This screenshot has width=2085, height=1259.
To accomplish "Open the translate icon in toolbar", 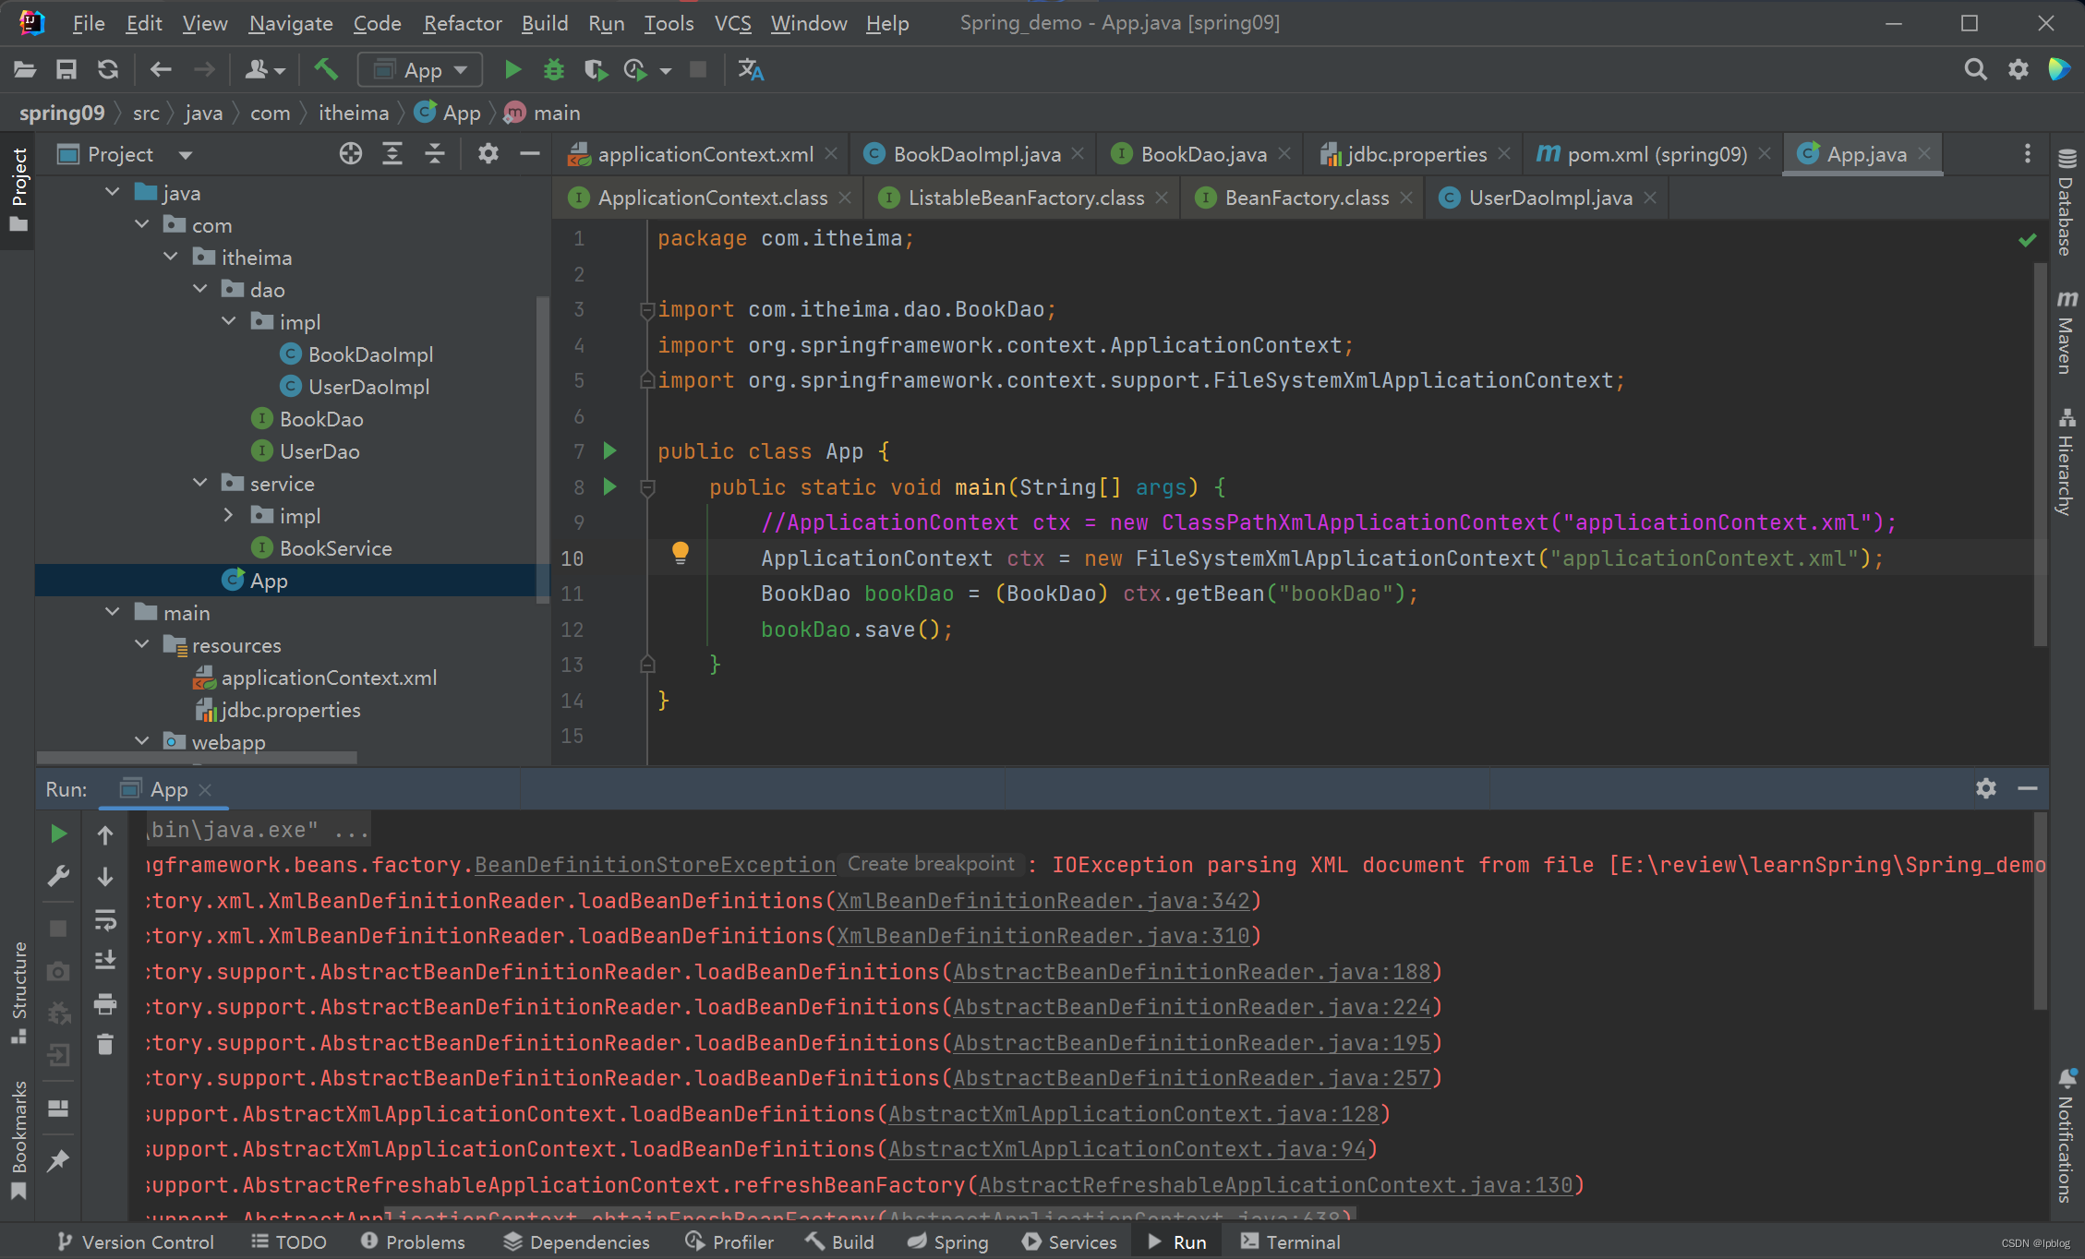I will click(751, 70).
